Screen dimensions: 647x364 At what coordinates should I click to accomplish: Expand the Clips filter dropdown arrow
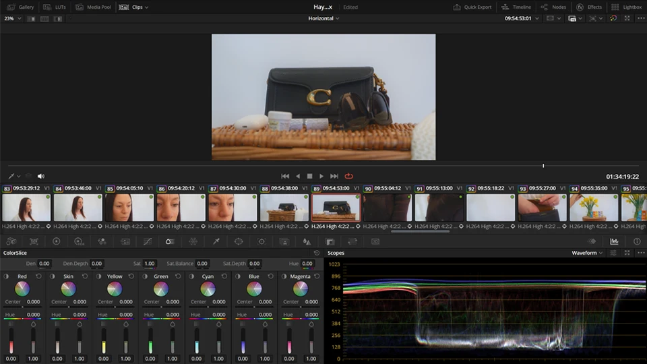click(146, 7)
